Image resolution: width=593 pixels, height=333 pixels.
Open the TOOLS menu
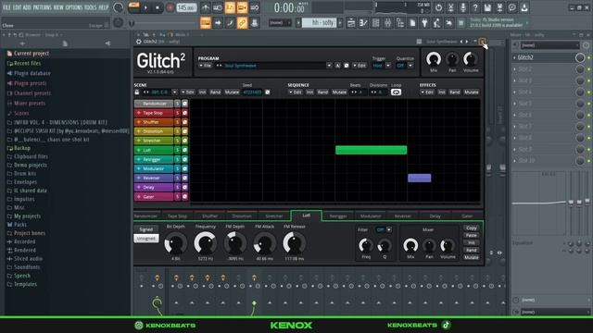tap(91, 7)
